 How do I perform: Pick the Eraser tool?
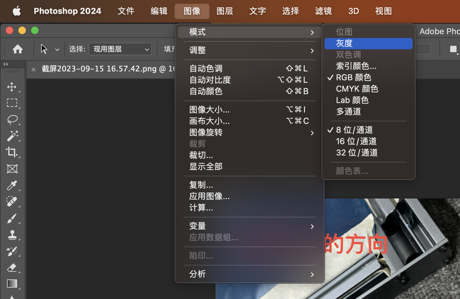(12, 268)
